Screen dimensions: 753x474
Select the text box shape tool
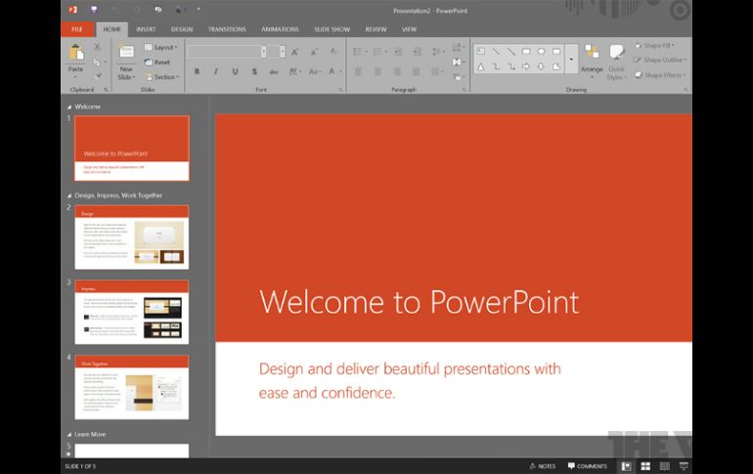click(481, 51)
